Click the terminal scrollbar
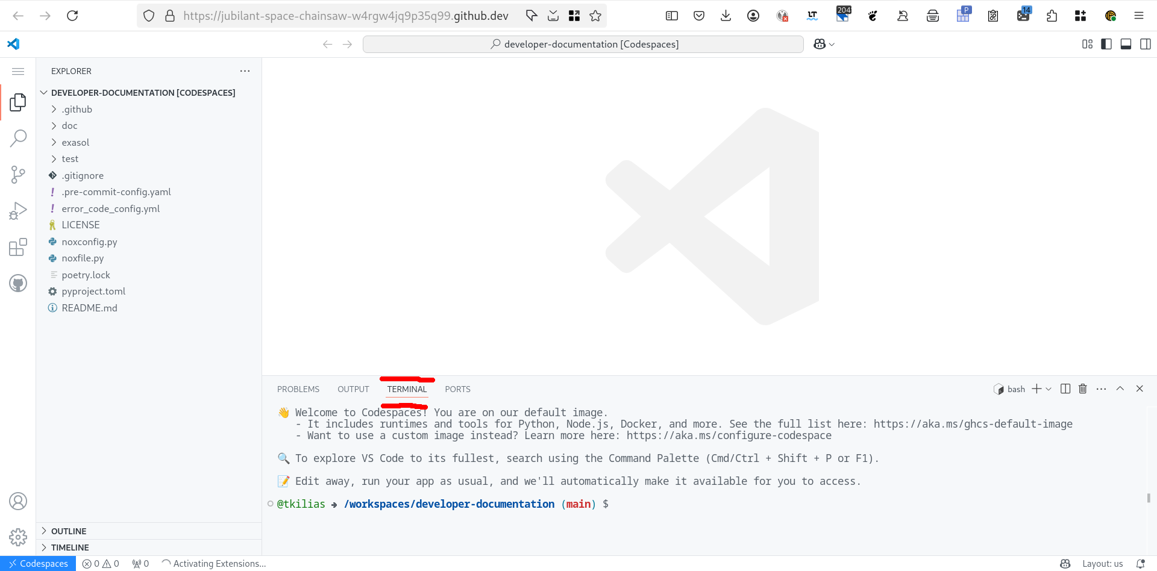Screen dimensions: 1157x571 coord(1149,498)
